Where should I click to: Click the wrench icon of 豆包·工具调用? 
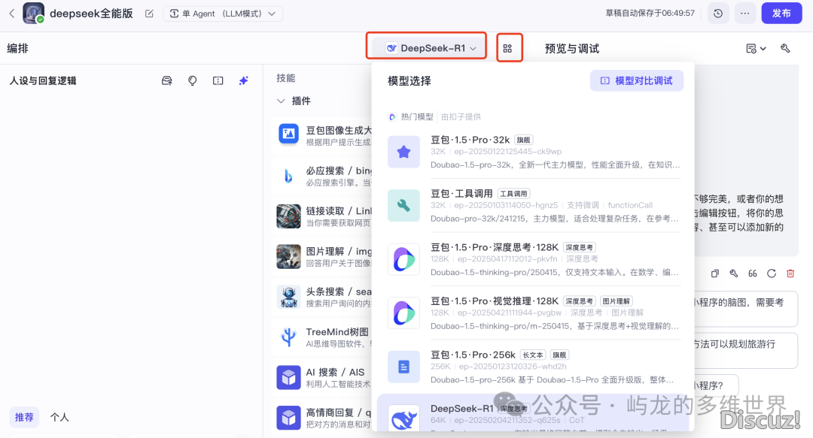point(404,206)
